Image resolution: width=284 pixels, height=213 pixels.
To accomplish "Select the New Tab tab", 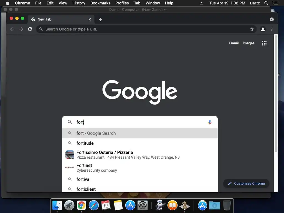I will coord(61,19).
